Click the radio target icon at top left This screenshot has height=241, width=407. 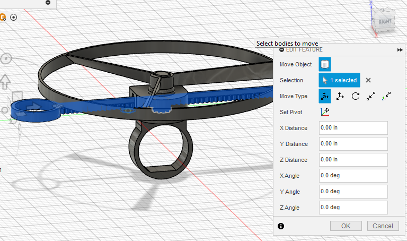[x=13, y=18]
